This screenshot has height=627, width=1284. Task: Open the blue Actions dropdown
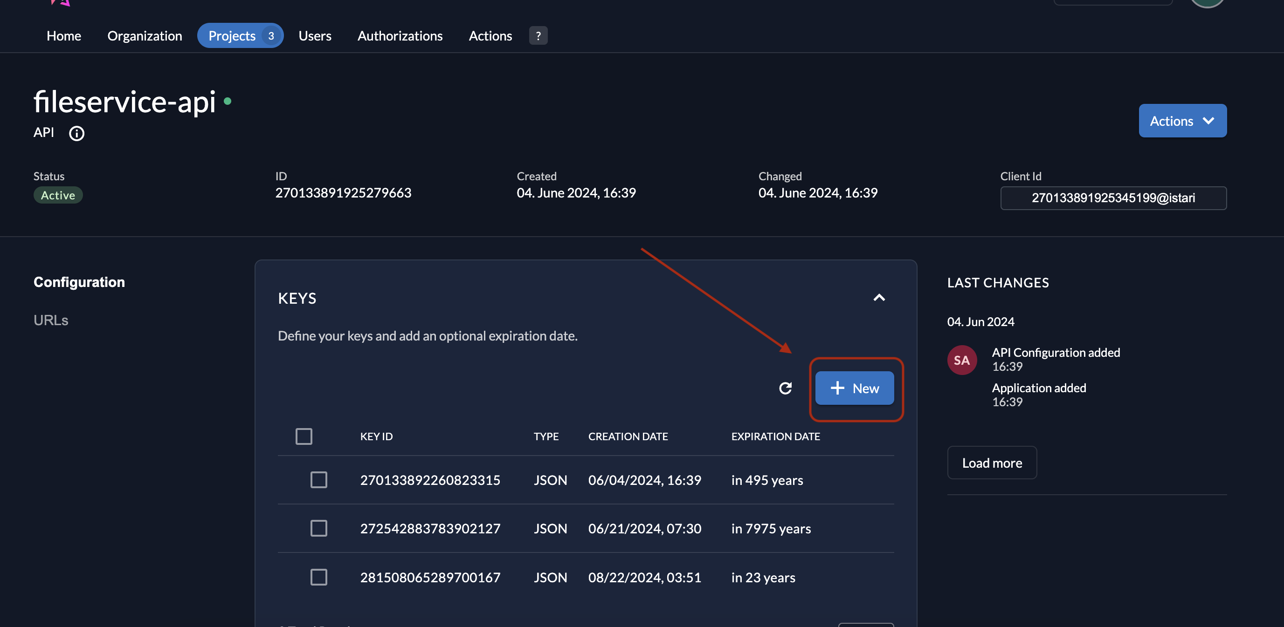click(x=1182, y=121)
